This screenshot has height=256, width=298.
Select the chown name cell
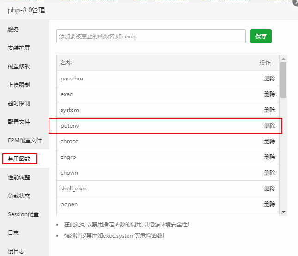click(69, 173)
